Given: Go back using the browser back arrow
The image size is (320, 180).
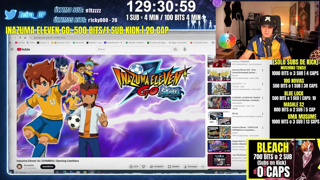Looking at the screenshot, I should 10,38.
